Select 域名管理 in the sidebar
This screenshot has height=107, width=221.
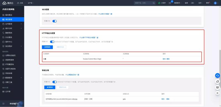click(12, 19)
